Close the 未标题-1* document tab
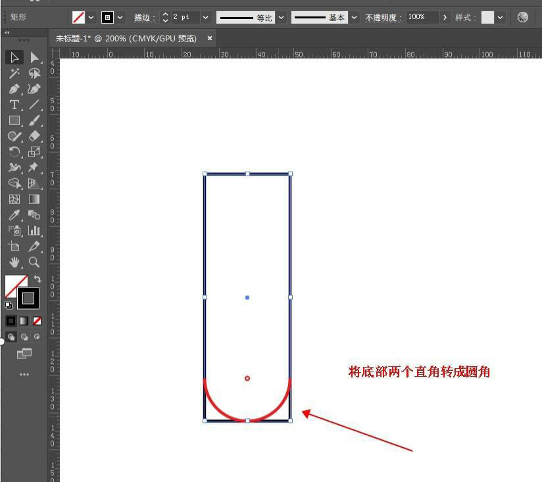The height and width of the screenshot is (482, 542). [209, 38]
